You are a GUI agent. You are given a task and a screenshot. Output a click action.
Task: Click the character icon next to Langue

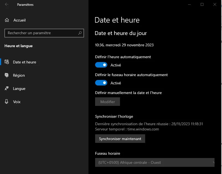point(6,89)
